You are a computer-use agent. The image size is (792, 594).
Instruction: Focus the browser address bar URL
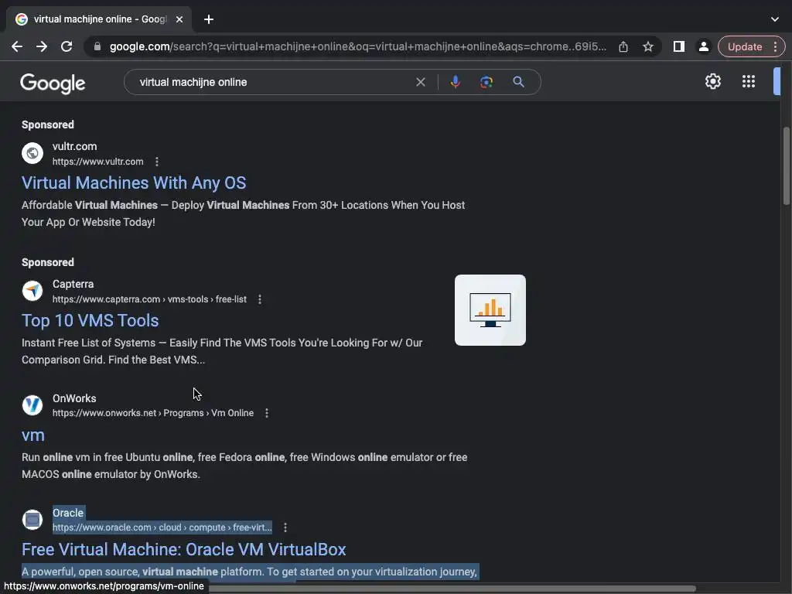click(x=357, y=46)
